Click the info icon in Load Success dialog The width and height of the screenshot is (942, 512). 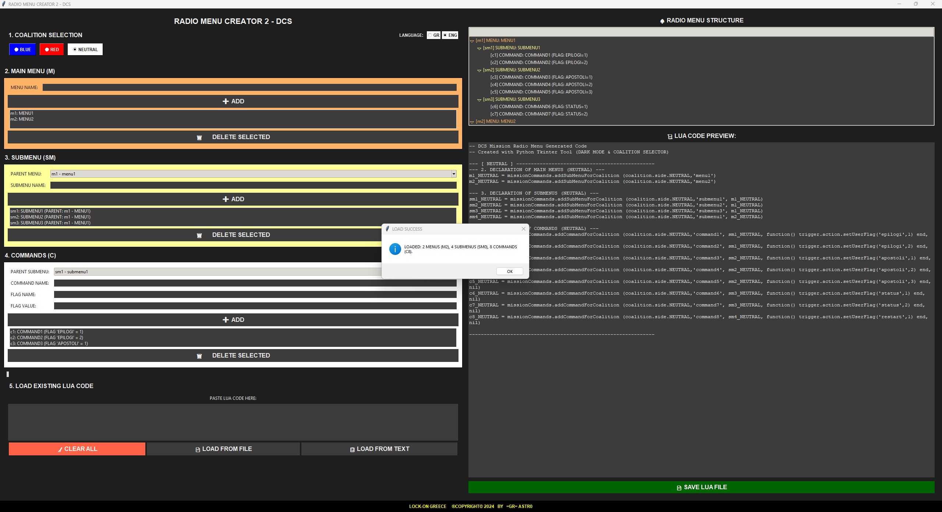395,249
